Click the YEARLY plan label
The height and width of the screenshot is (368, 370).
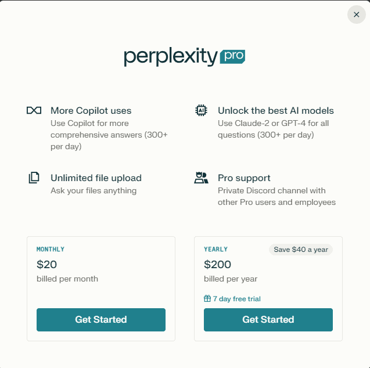tap(215, 249)
